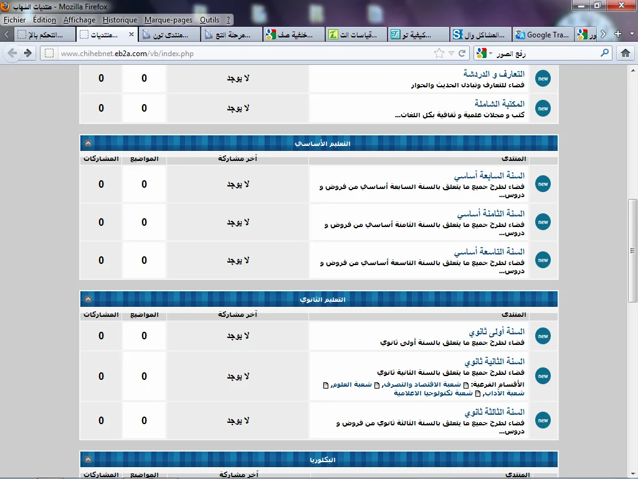Click new-post icon beside السنة أولى ثانوي
The width and height of the screenshot is (638, 479).
tap(543, 336)
